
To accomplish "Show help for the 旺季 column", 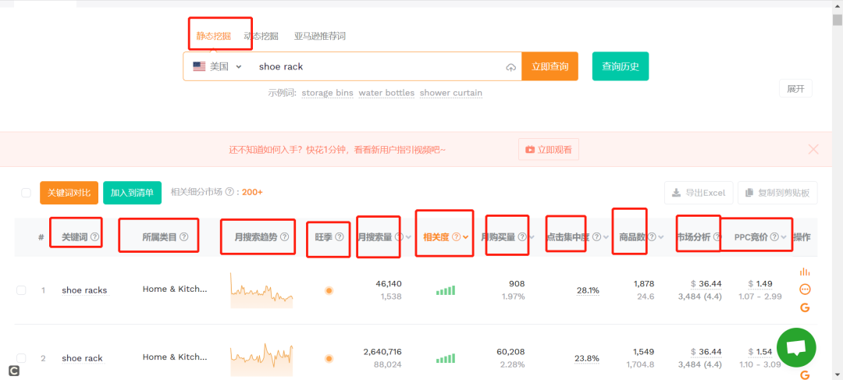I will point(340,236).
